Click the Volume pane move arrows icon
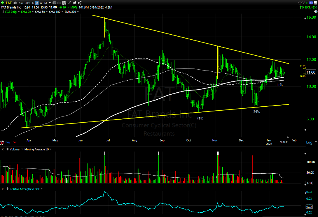Viewport: 318px width, 217px height. (x=7, y=149)
